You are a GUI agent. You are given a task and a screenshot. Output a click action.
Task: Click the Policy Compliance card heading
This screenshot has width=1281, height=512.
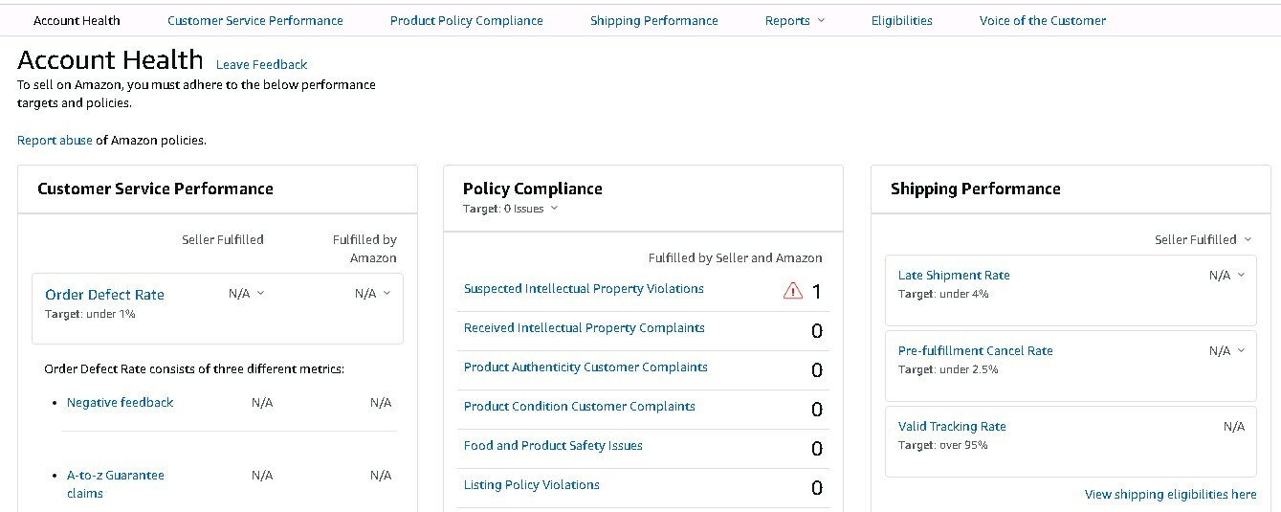533,189
